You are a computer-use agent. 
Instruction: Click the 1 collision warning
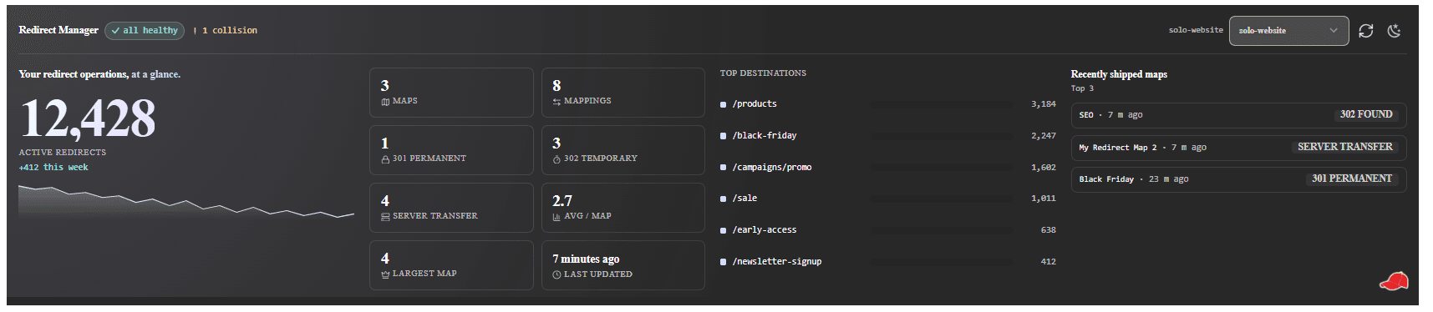coord(226,31)
